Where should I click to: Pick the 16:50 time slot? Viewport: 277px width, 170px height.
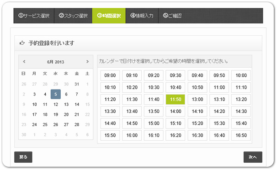(241, 135)
